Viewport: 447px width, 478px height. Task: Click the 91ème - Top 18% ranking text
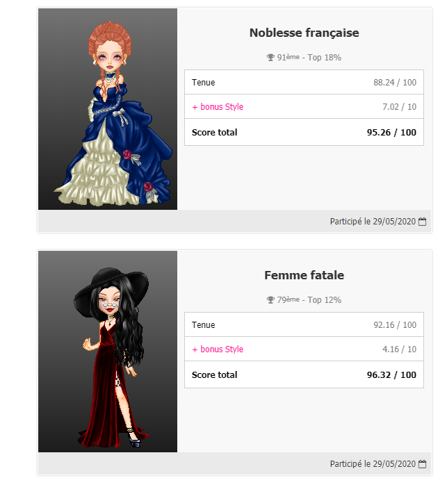tap(309, 57)
